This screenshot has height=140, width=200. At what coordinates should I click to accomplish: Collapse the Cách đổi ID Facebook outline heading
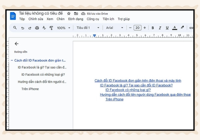(12, 60)
